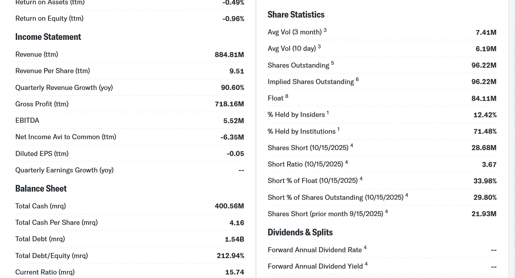Click the EBITDA value 5.52M
This screenshot has height=278, width=515.
pos(234,121)
